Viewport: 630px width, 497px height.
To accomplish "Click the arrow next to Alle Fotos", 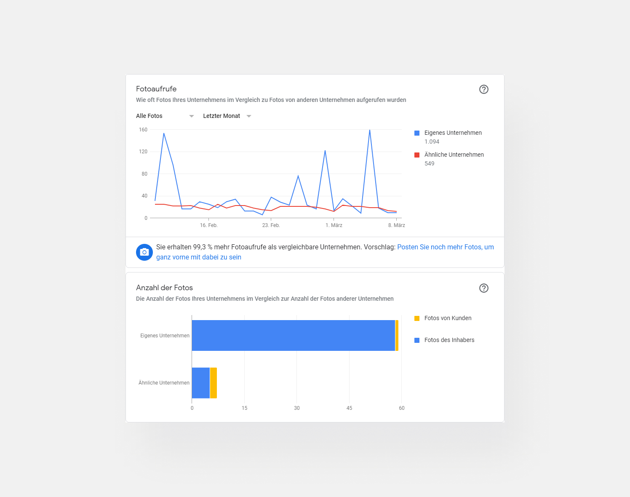I will tap(192, 116).
